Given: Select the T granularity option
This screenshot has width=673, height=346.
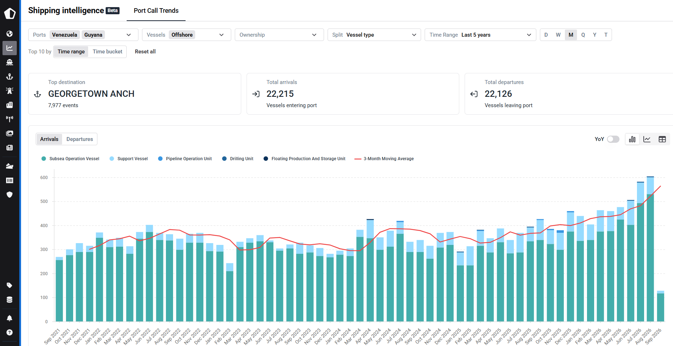Looking at the screenshot, I should 606,35.
